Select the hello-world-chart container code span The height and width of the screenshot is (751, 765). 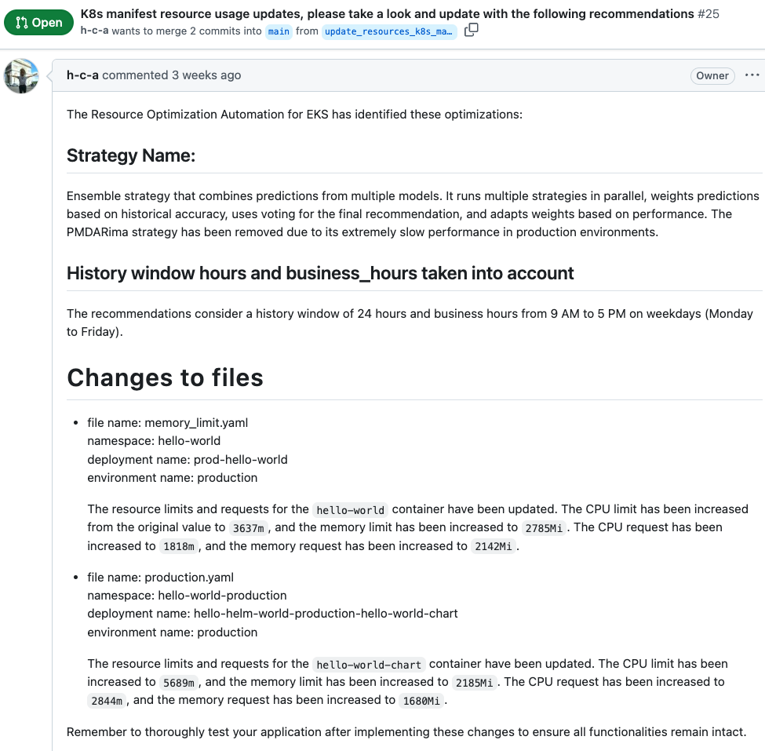click(x=369, y=664)
